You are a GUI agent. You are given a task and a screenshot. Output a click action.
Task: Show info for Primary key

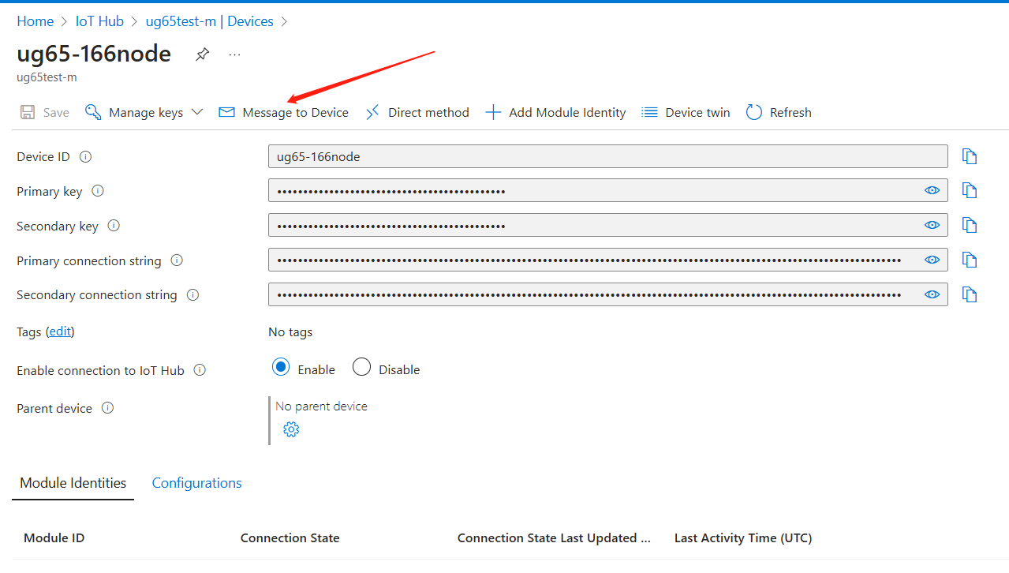[x=98, y=191]
